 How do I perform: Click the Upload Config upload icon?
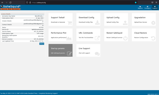pos(125,23)
